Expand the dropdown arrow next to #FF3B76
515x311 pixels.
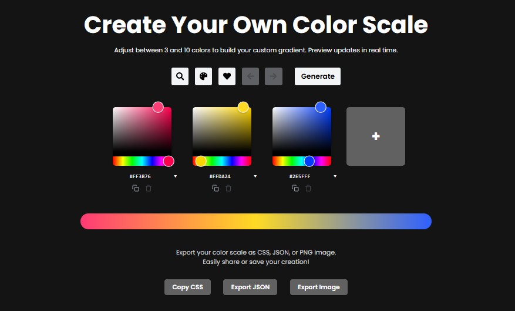[176, 176]
